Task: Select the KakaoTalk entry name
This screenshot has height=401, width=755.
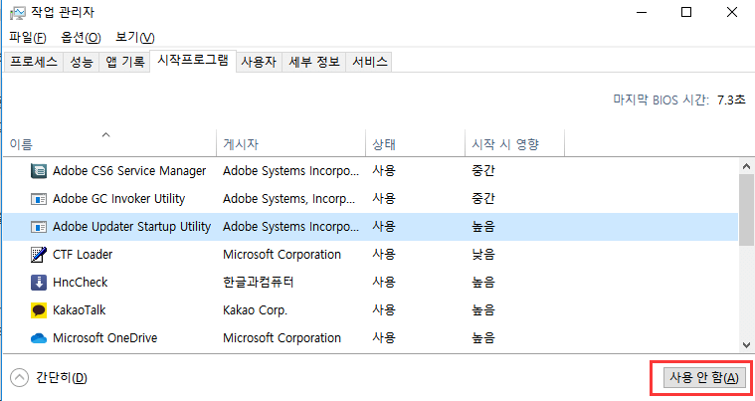Action: point(80,310)
